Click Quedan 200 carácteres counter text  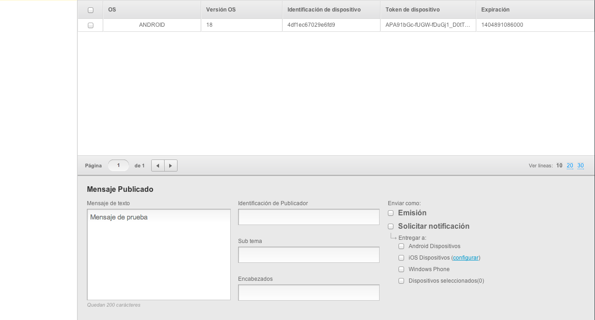(114, 305)
